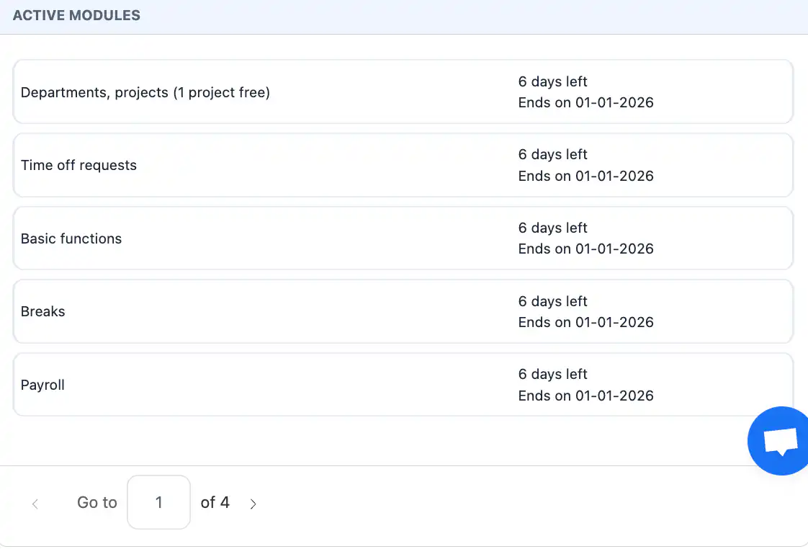The image size is (808, 549).
Task: Click the end date for Payroll
Action: (585, 396)
